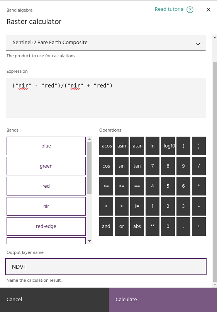Add the not-equal != operator
The width and height of the screenshot is (217, 312).
click(137, 206)
